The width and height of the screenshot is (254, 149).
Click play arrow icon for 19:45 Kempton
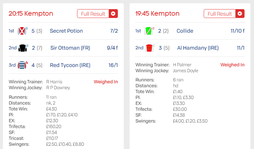click(240, 14)
